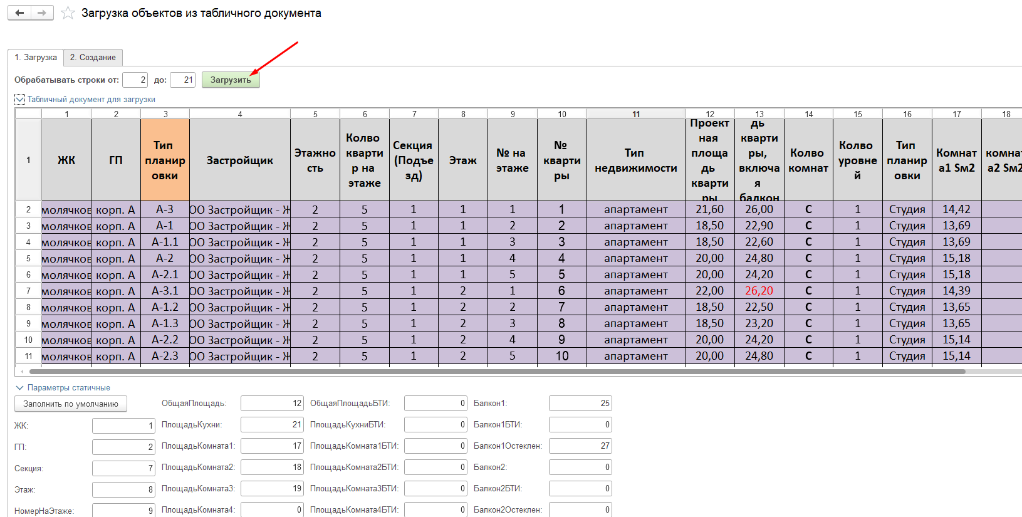
Task: Click the НомерНаЭтаже field
Action: (123, 510)
